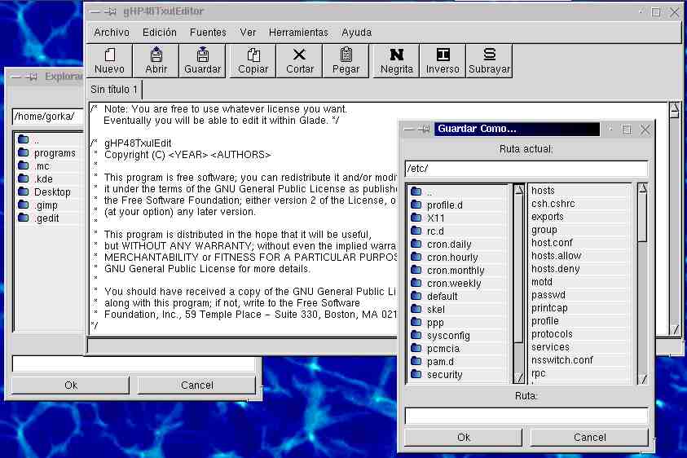This screenshot has height=458, width=687.
Task: Select the cron.monthly folder
Action: [x=459, y=271]
